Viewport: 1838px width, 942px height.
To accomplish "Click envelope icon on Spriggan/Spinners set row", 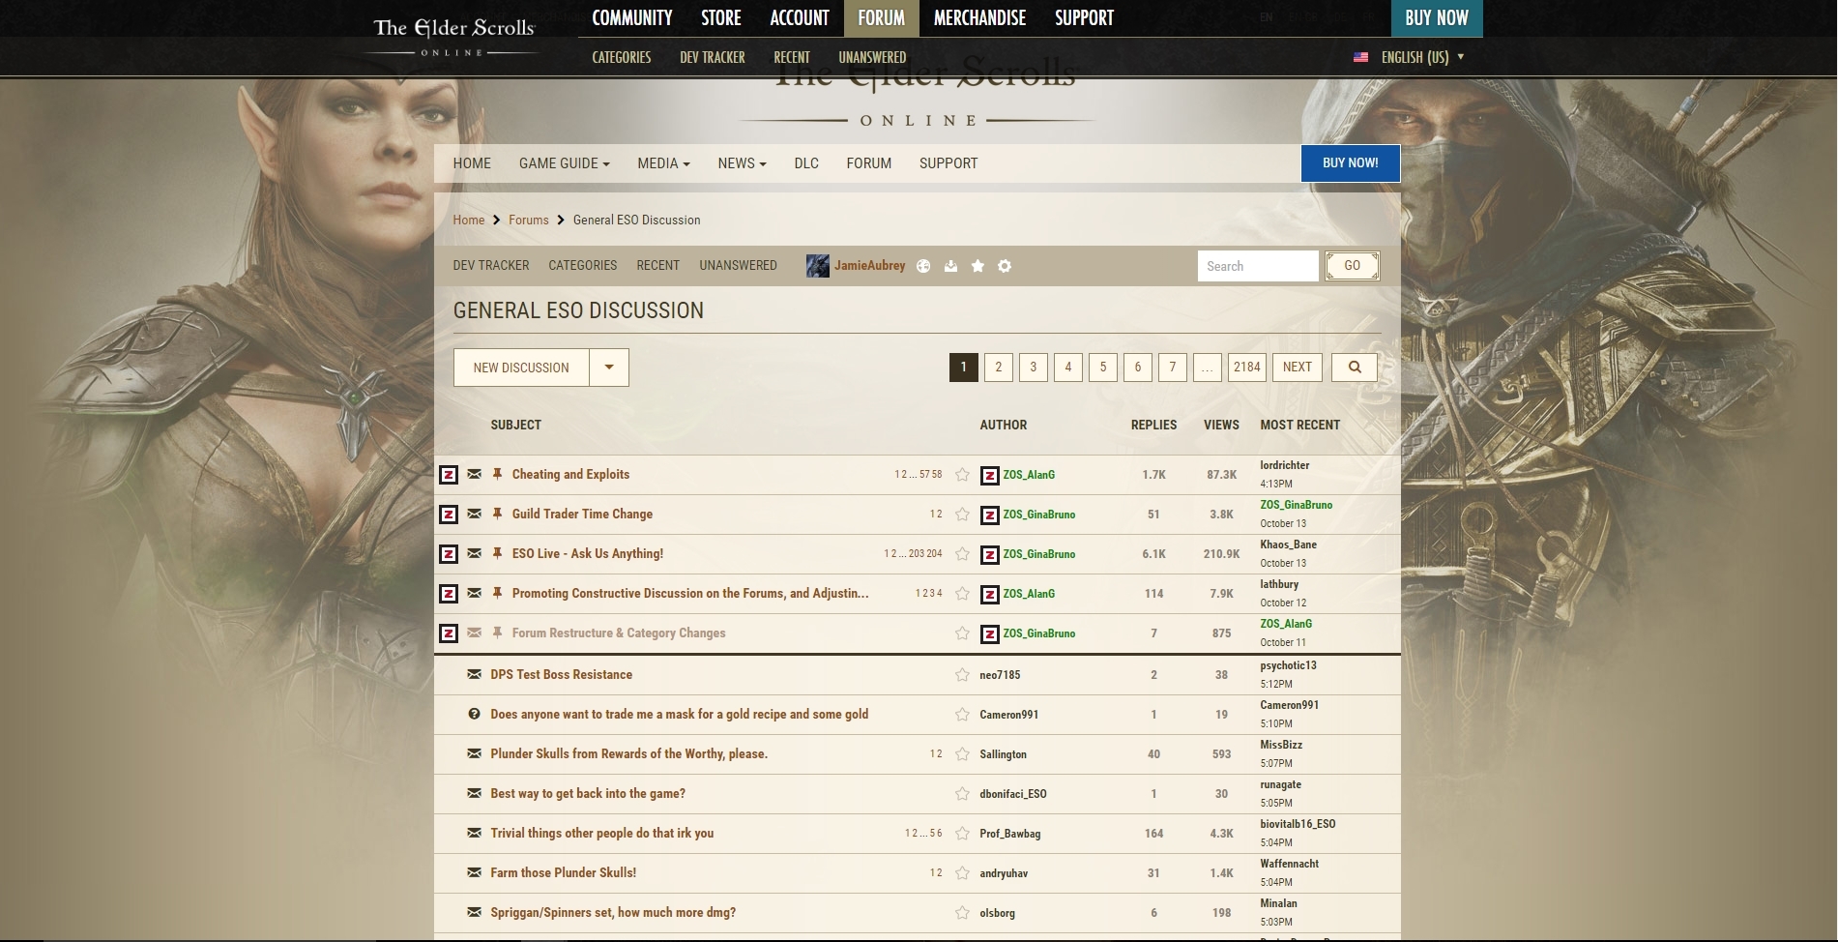I will pyautogui.click(x=474, y=912).
